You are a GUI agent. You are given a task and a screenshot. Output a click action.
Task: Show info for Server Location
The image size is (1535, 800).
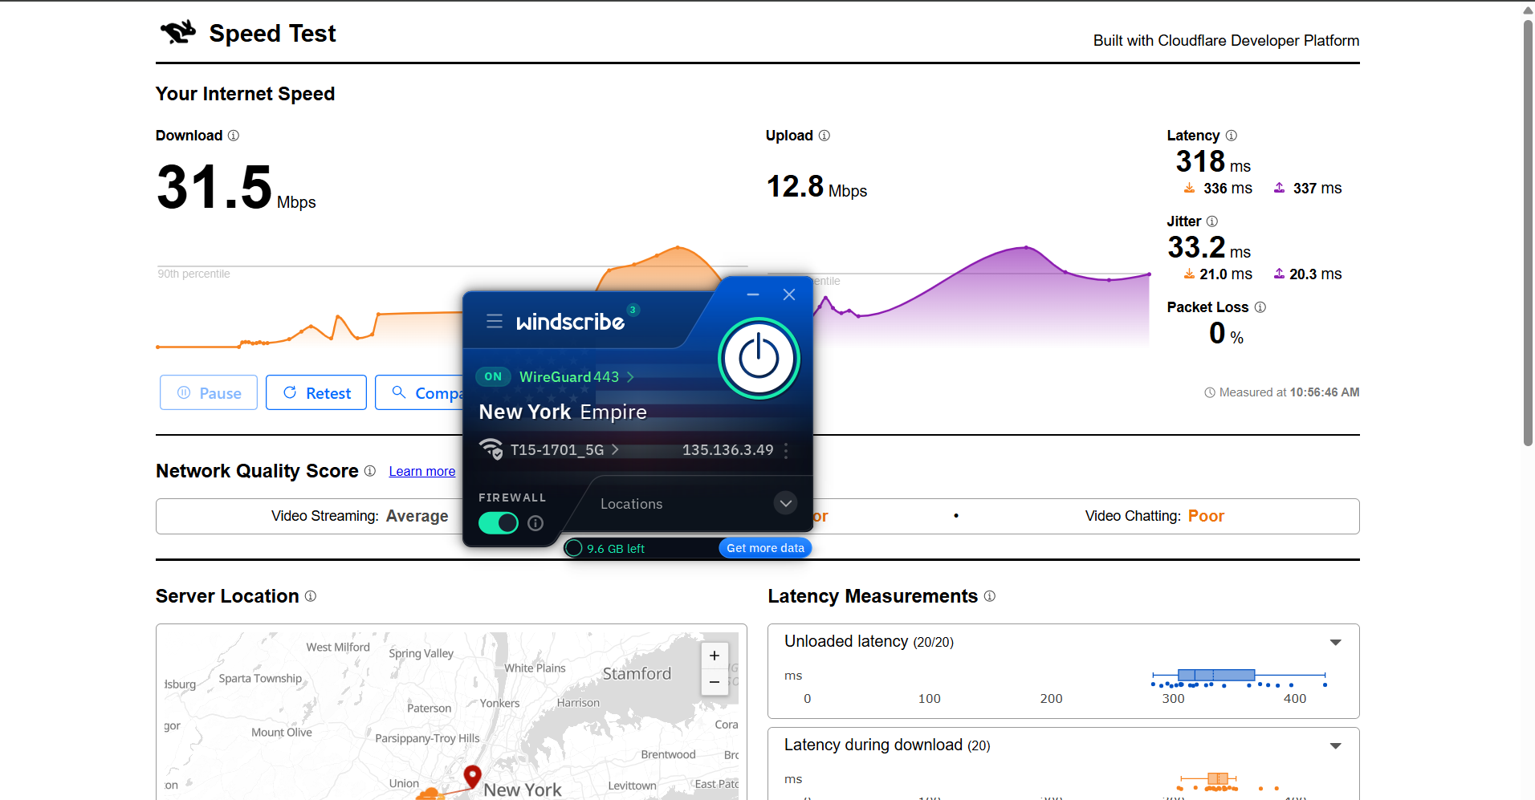click(311, 596)
